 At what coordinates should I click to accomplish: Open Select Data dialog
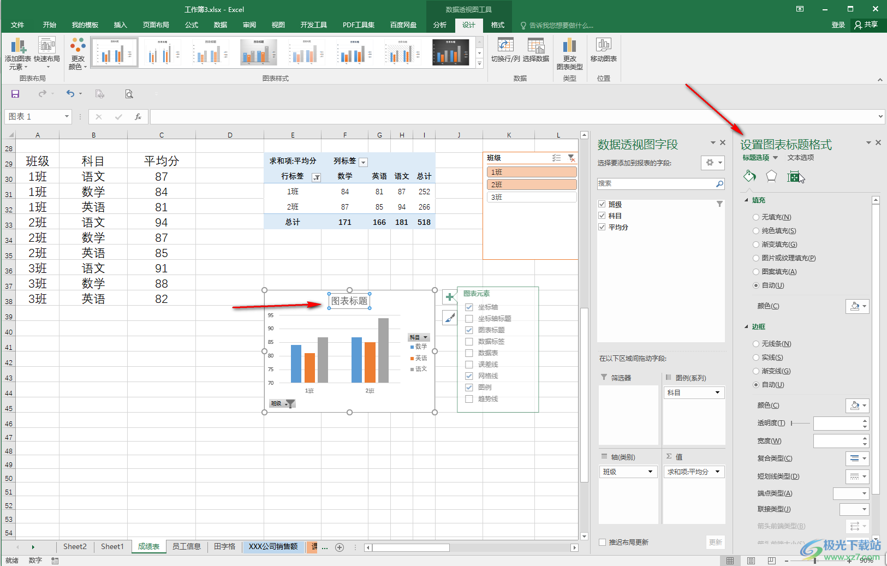[x=536, y=50]
